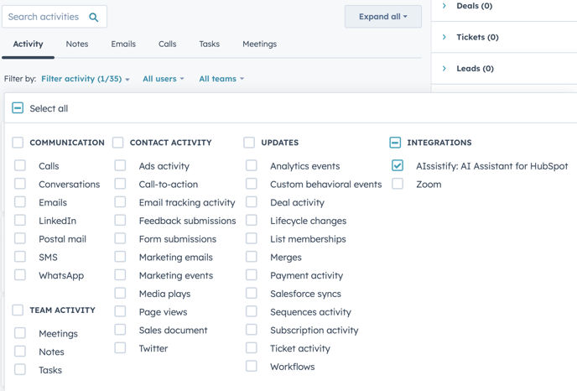Enable the Calls activity checkbox
The image size is (577, 391).
pyautogui.click(x=20, y=165)
